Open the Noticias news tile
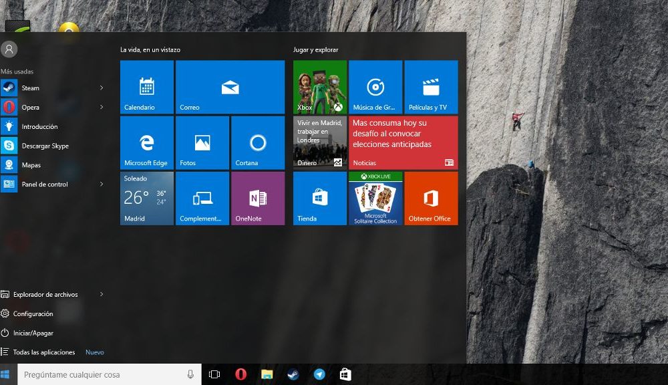This screenshot has width=668, height=385. click(403, 143)
